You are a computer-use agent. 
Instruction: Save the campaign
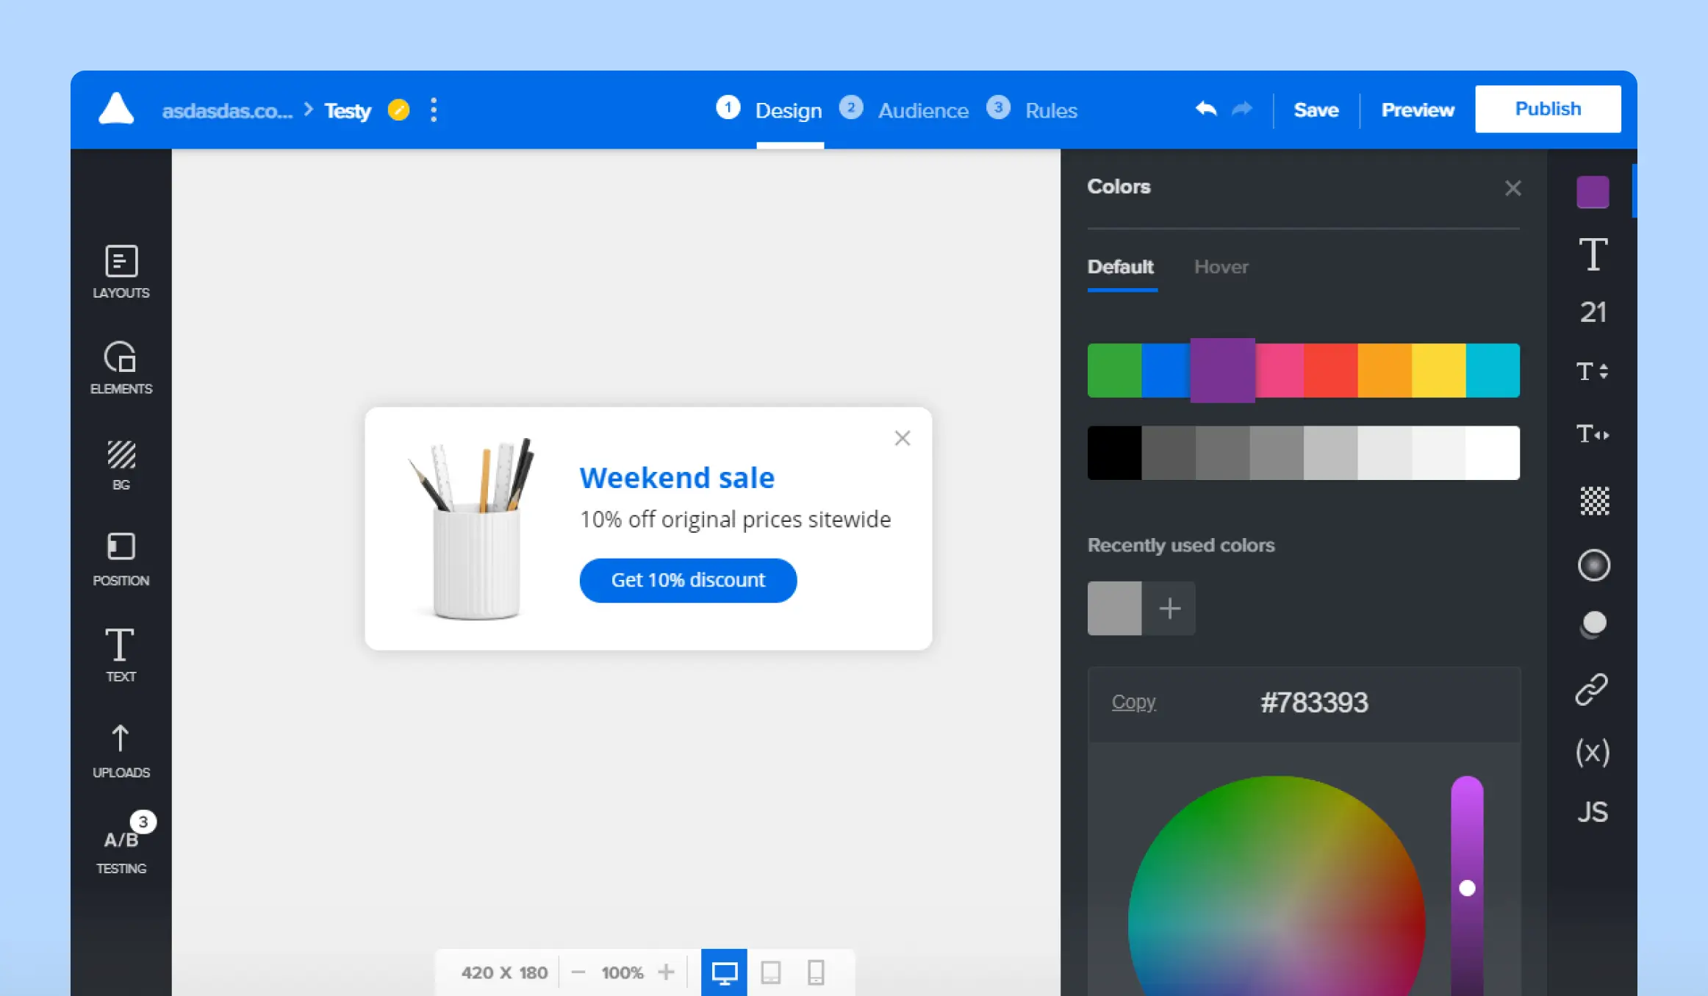tap(1316, 110)
